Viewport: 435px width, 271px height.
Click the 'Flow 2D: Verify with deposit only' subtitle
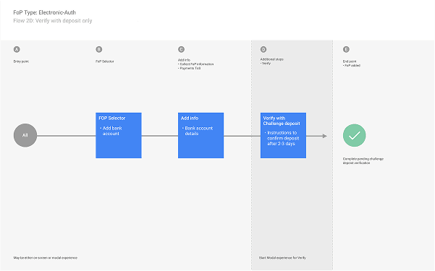pos(53,21)
